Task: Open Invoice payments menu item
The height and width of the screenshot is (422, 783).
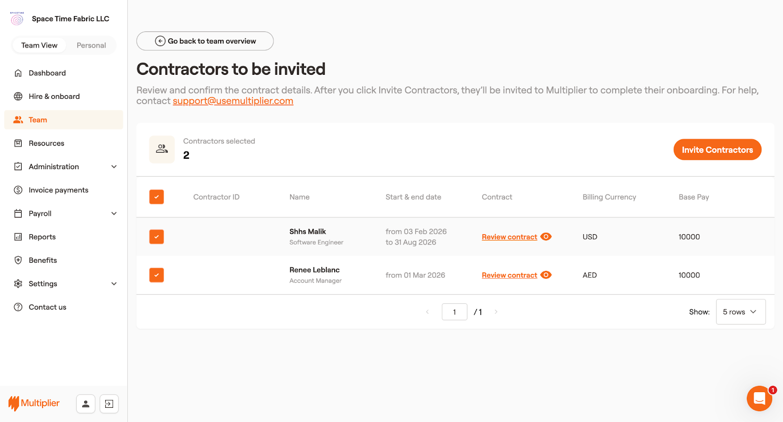Action: pyautogui.click(x=58, y=190)
